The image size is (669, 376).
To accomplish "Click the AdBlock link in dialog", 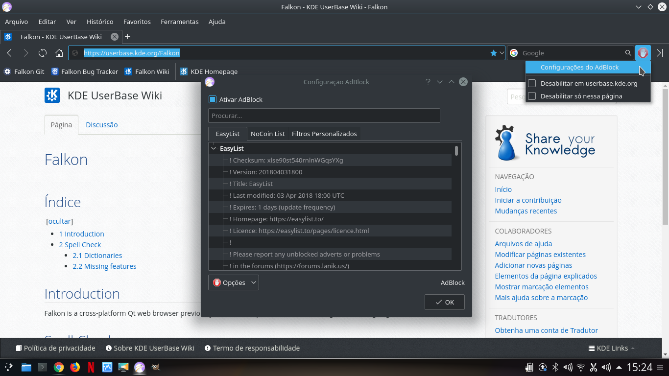I will [453, 282].
